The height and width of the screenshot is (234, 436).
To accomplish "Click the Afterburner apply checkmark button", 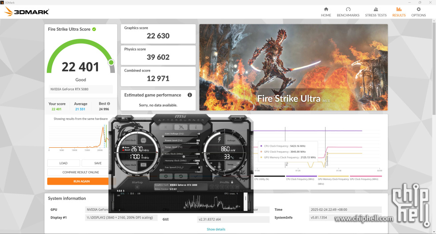I will pyautogui.click(x=196, y=176).
